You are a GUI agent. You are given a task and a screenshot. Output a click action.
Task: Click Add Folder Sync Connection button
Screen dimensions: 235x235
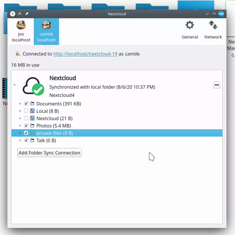coord(49,153)
